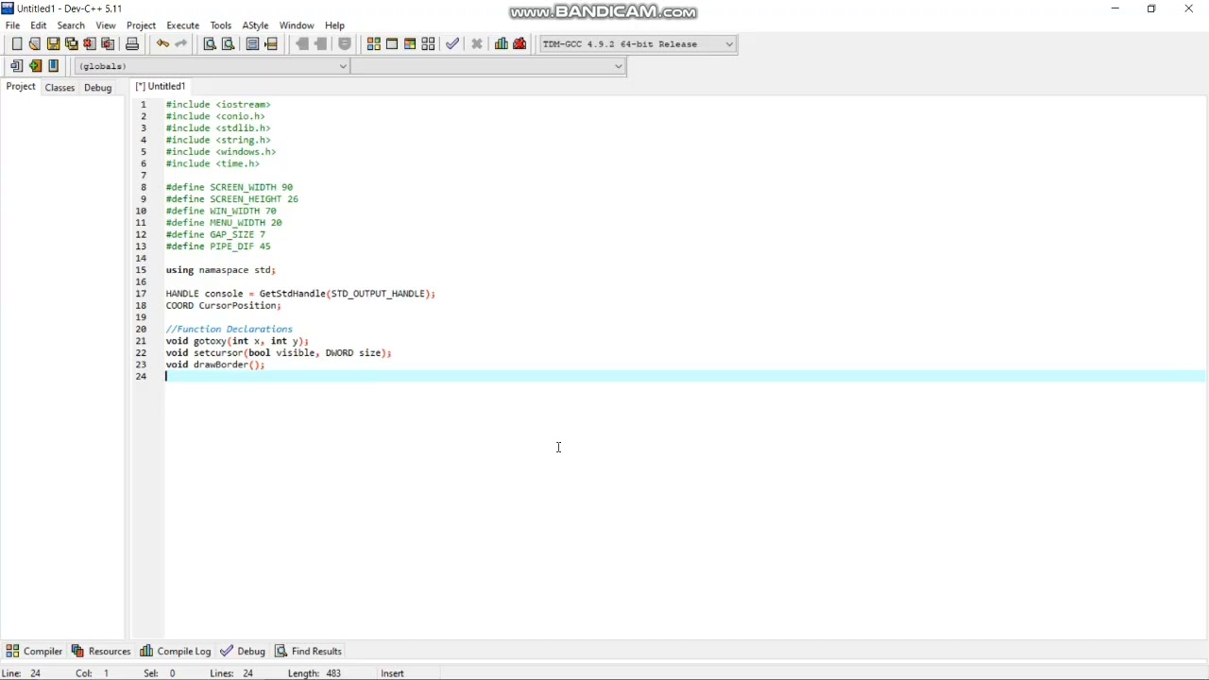The height and width of the screenshot is (680, 1209).
Task: Click the line '#include <iostream>'
Action: point(218,105)
